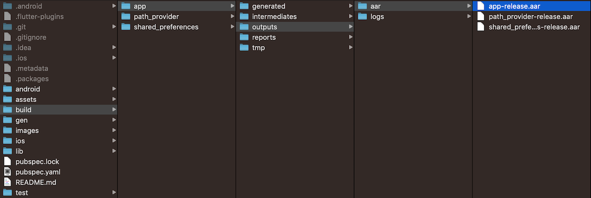Open the images folder
Image resolution: width=591 pixels, height=198 pixels.
(59, 130)
